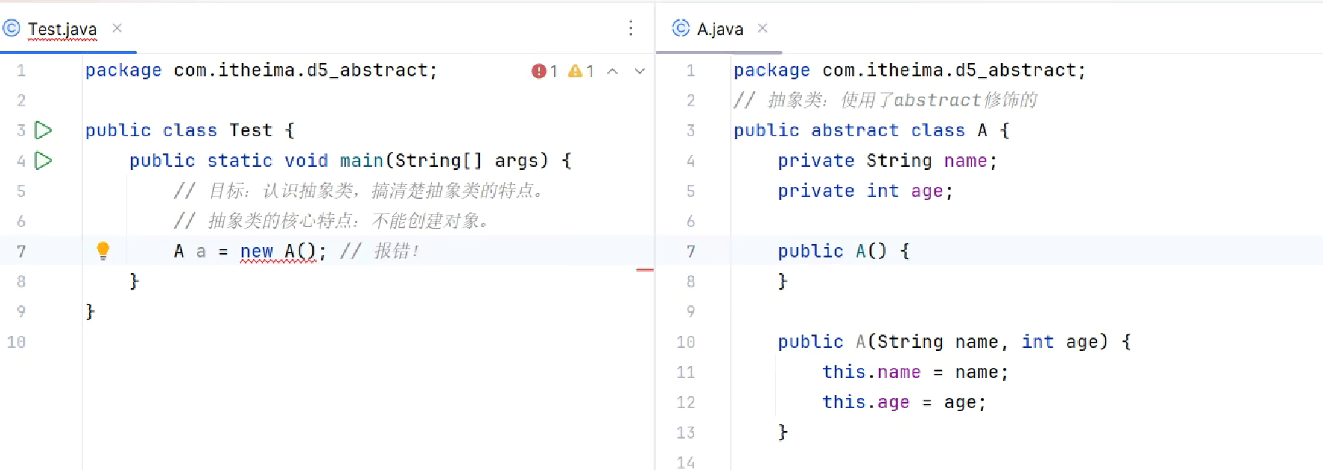Image resolution: width=1323 pixels, height=470 pixels.
Task: Click the red error count indicator
Action: pos(544,71)
